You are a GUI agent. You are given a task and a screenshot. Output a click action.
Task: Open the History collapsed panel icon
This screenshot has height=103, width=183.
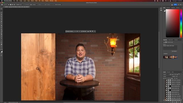161,8
